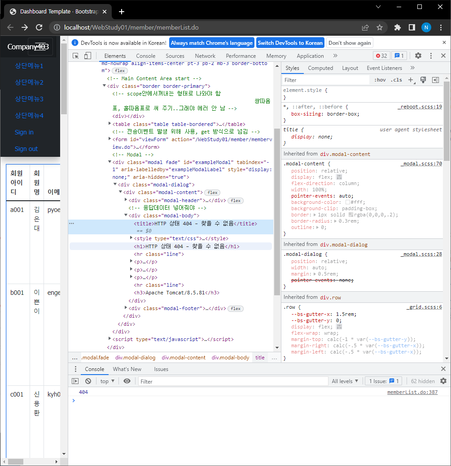The width and height of the screenshot is (451, 466).
Task: Open flexbox editor icon in .modal-content rule
Action: point(339,177)
